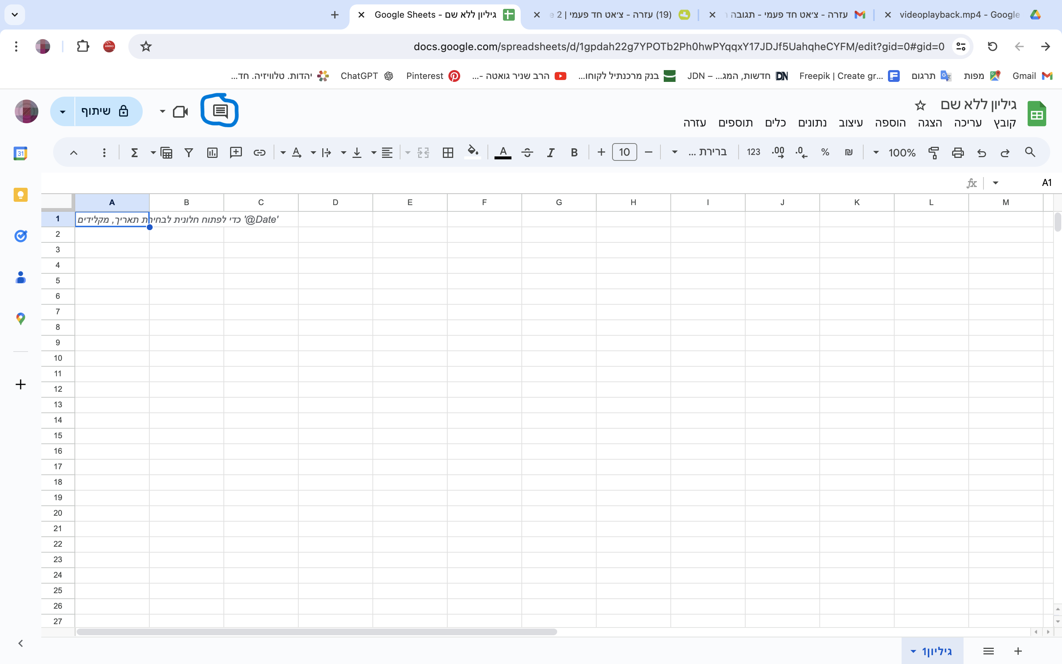
Task: Toggle bold formatting
Action: pyautogui.click(x=573, y=152)
